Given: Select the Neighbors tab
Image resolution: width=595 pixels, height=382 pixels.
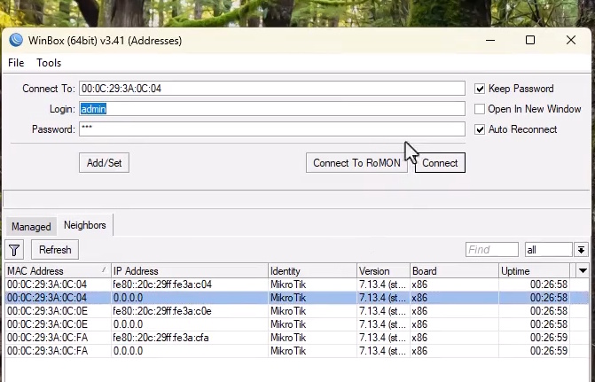Looking at the screenshot, I should point(85,225).
